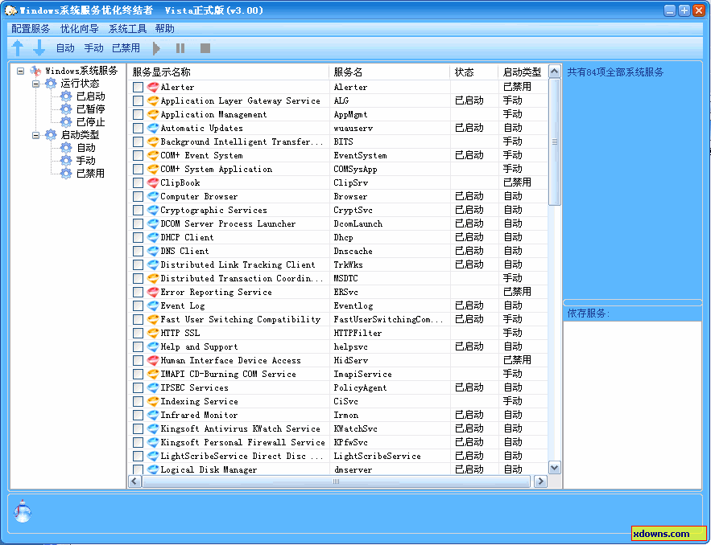Click the orange icon of Indexing Service
The image size is (711, 545).
click(x=153, y=401)
